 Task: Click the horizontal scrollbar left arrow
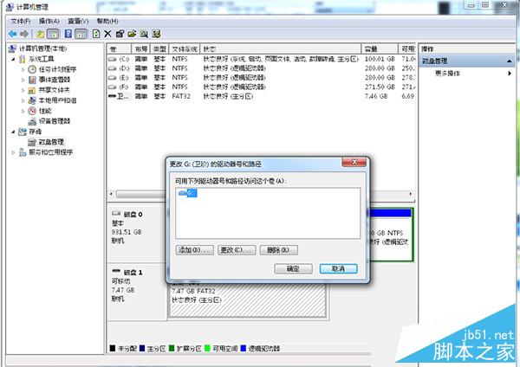[112, 194]
